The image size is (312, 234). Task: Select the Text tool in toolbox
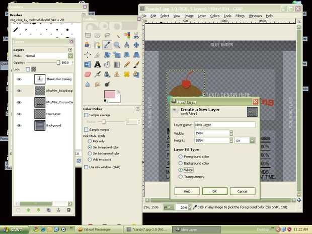(97, 64)
